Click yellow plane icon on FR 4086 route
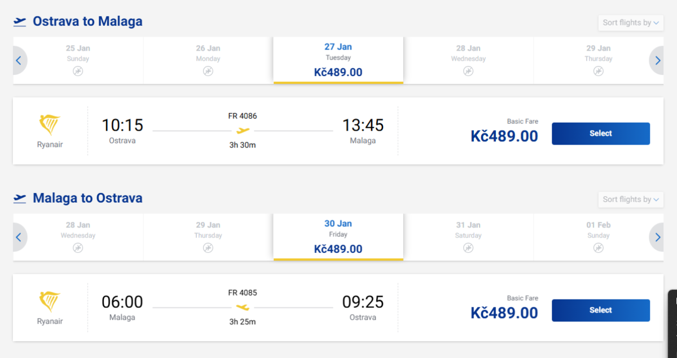Image resolution: width=677 pixels, height=358 pixels. tap(243, 131)
